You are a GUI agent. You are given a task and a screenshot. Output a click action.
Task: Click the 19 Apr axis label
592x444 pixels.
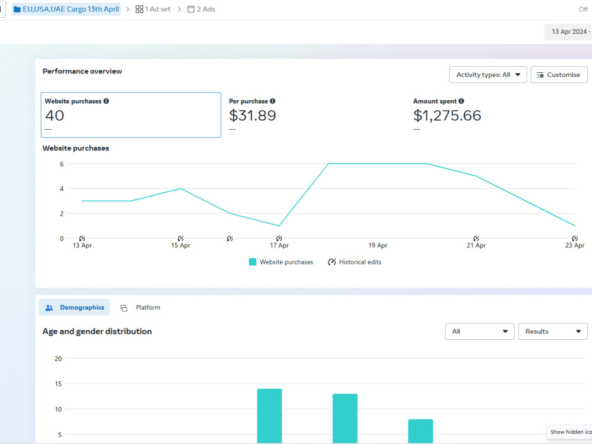click(378, 246)
